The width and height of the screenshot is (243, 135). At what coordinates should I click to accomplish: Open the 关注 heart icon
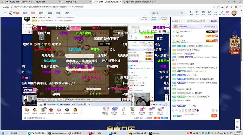(x=197, y=13)
